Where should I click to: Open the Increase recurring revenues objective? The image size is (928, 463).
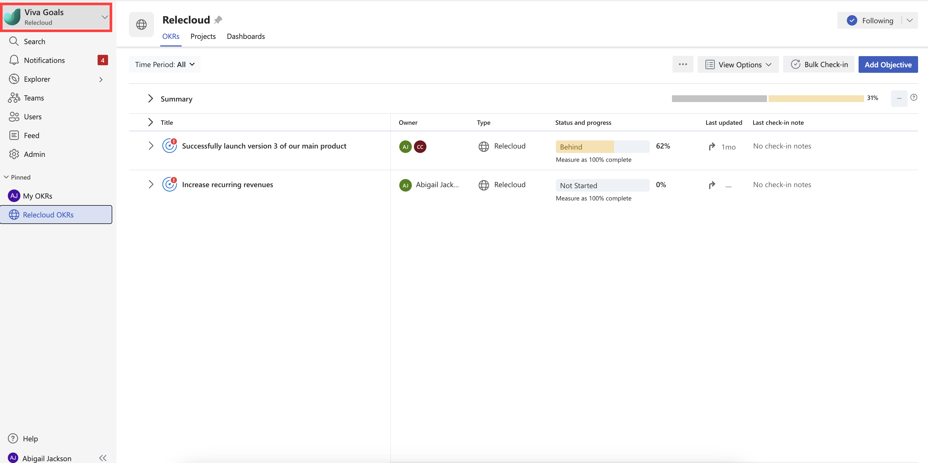pos(227,185)
